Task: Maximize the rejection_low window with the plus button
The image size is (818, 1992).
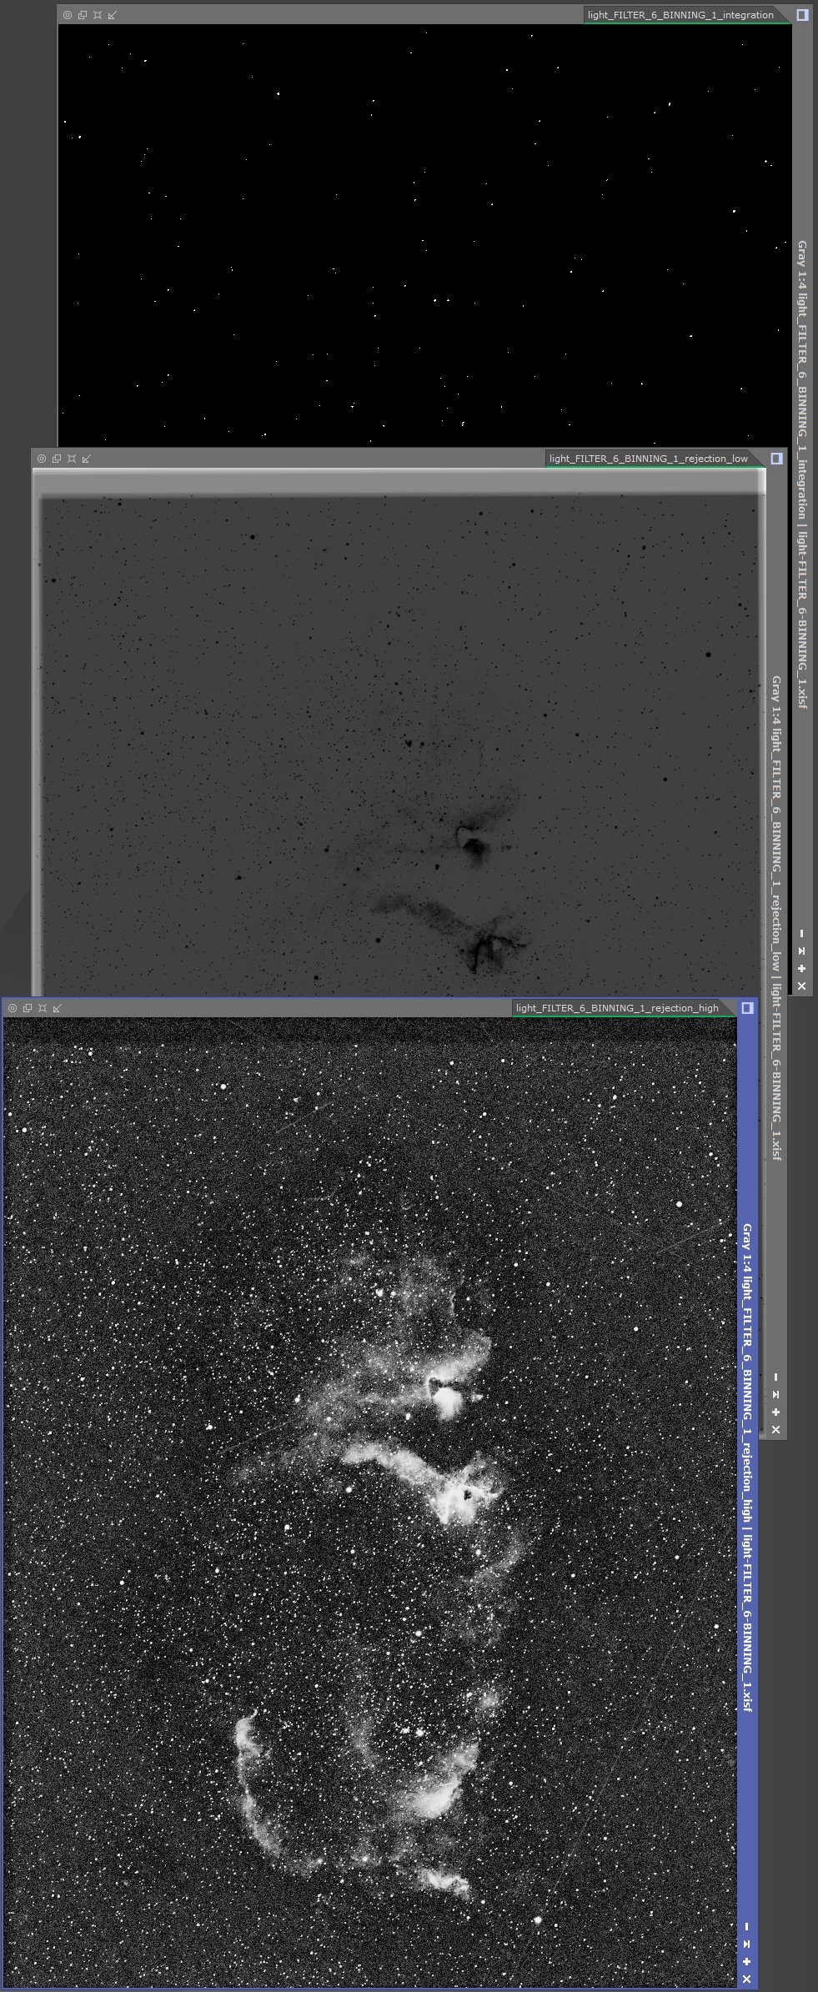Action: [775, 1412]
